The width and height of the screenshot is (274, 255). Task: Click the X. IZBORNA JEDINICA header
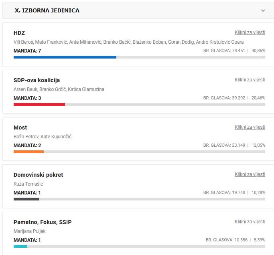tap(47, 10)
